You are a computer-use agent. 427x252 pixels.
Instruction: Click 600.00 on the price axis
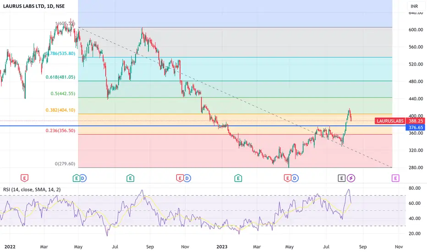416,30
